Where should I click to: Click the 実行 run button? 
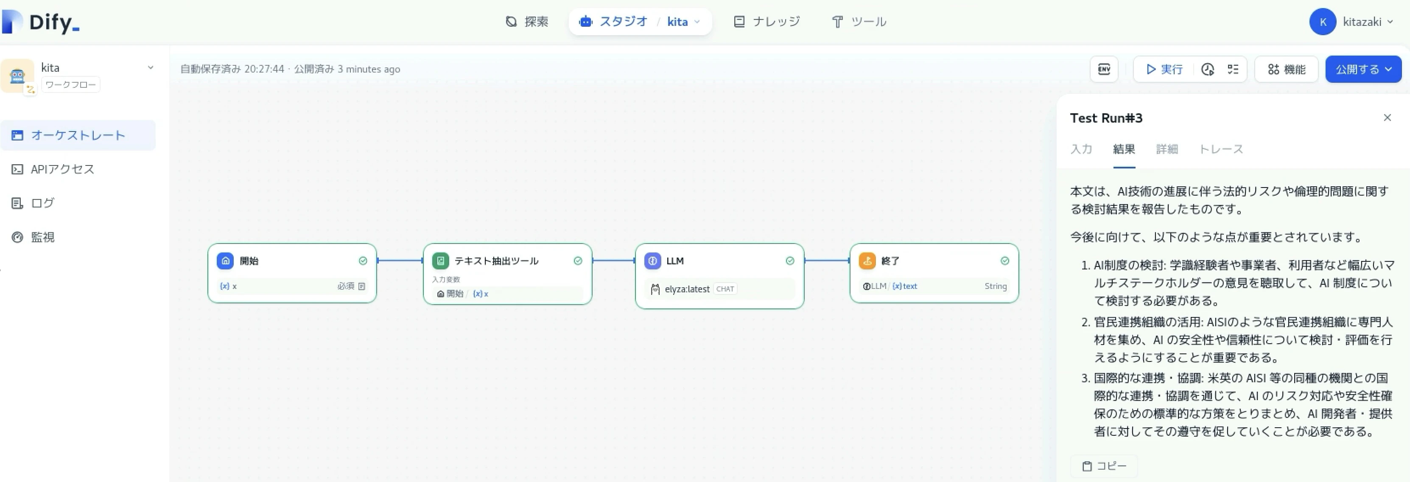(x=1164, y=70)
